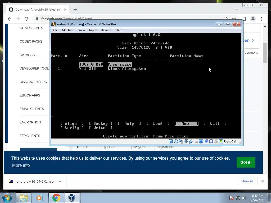271x203 pixels.
Task: Click the VirtualBox window title icon
Action: pyautogui.click(x=53, y=24)
